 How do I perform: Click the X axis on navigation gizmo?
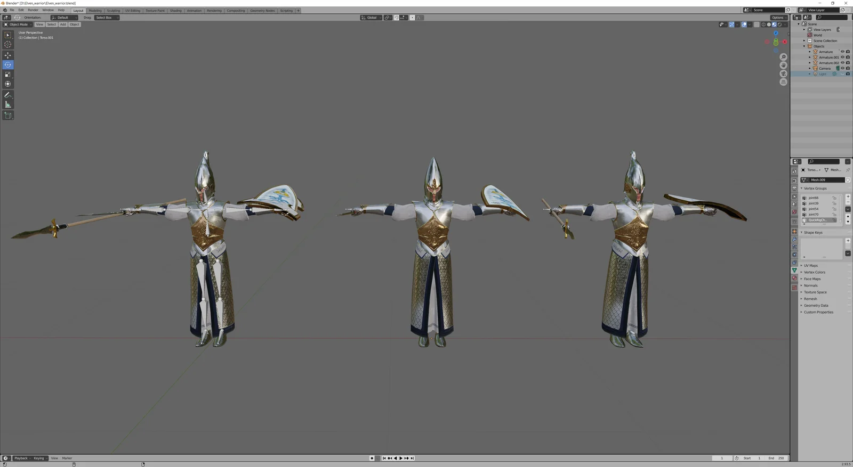pos(785,42)
